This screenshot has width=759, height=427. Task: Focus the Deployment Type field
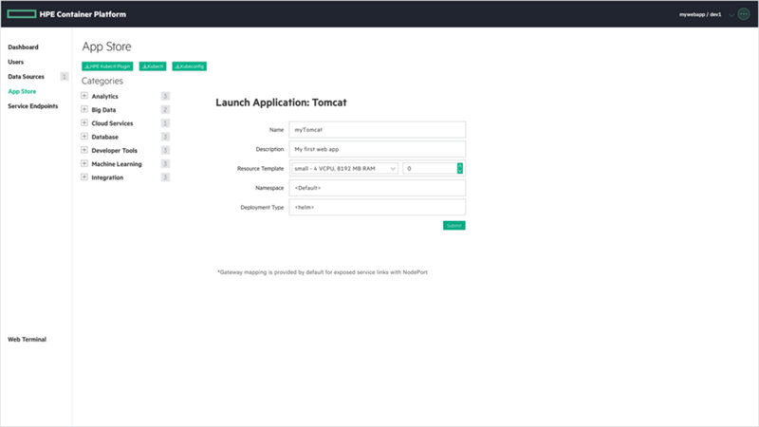[x=377, y=207]
